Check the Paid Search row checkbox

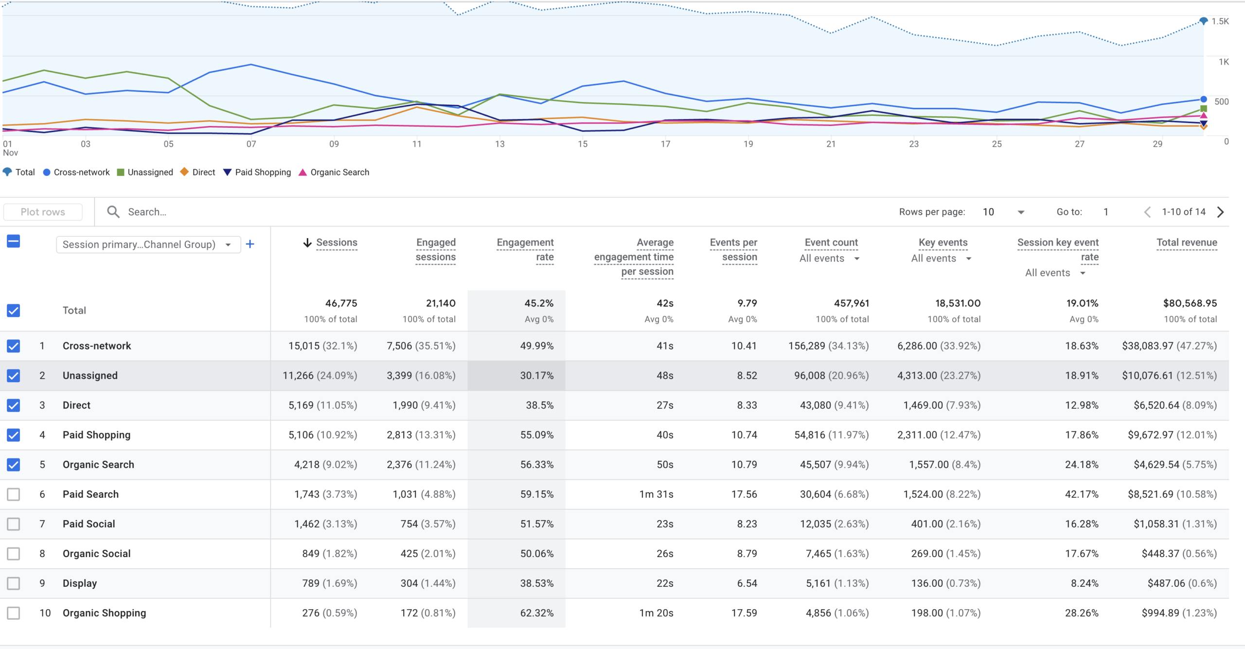[13, 494]
